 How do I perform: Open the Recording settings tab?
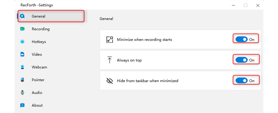point(41,29)
